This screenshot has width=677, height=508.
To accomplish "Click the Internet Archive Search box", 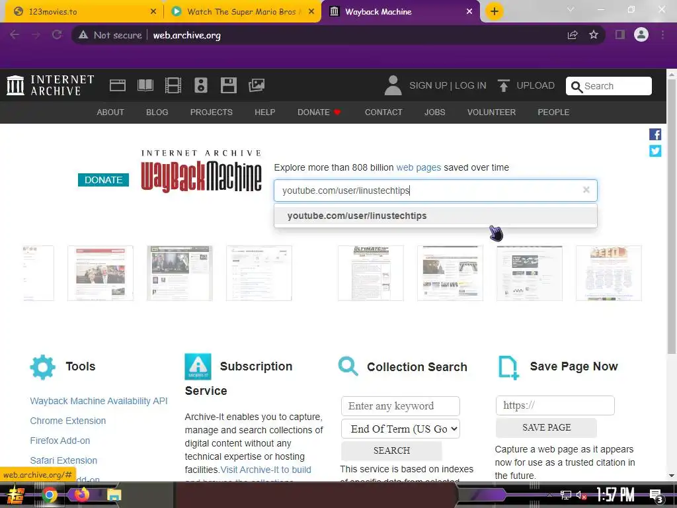I will click(608, 86).
